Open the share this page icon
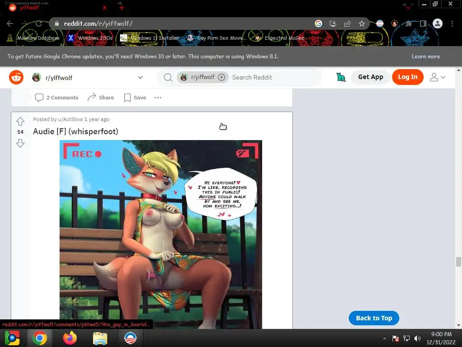Screen dimensions: 462x347 [x=347, y=23]
